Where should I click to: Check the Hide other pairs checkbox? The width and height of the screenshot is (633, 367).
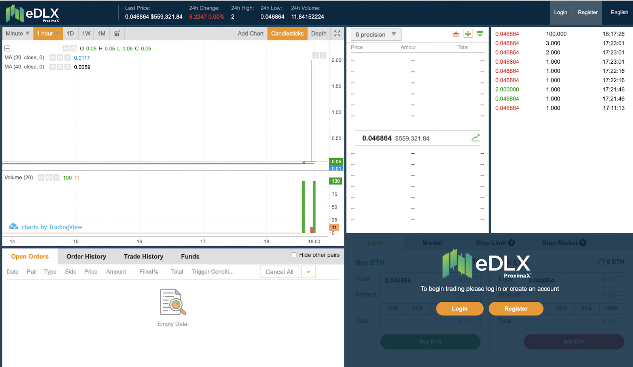click(x=294, y=255)
